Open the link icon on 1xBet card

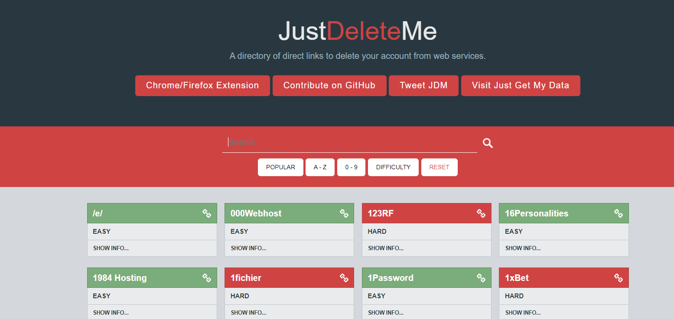619,277
